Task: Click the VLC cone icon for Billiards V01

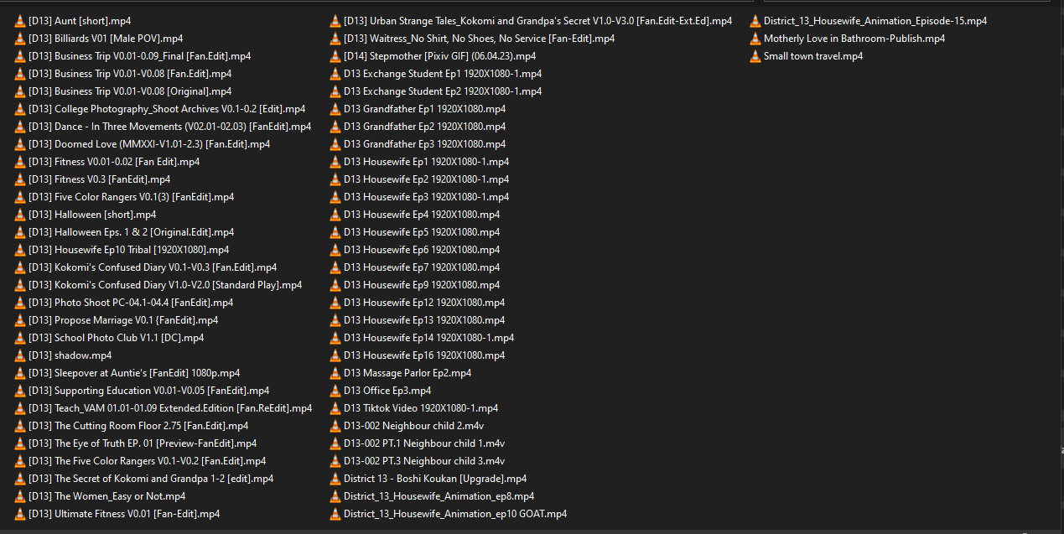Action: coord(20,39)
